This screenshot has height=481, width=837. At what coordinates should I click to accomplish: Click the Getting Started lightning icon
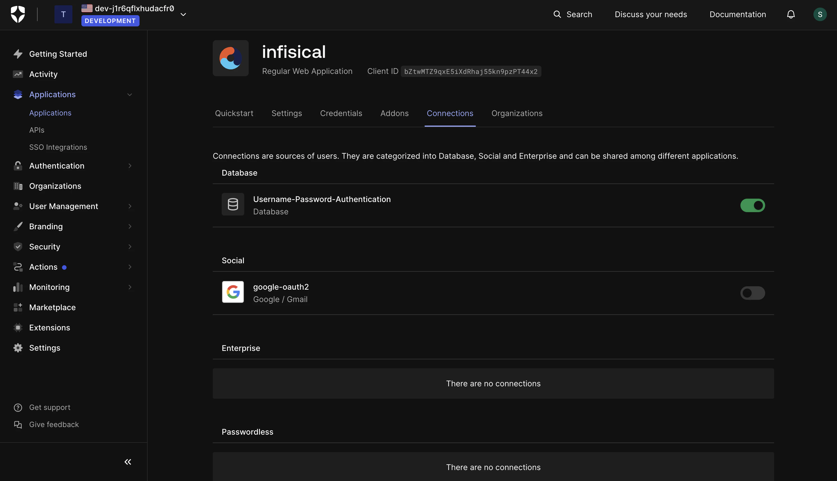[x=18, y=54]
